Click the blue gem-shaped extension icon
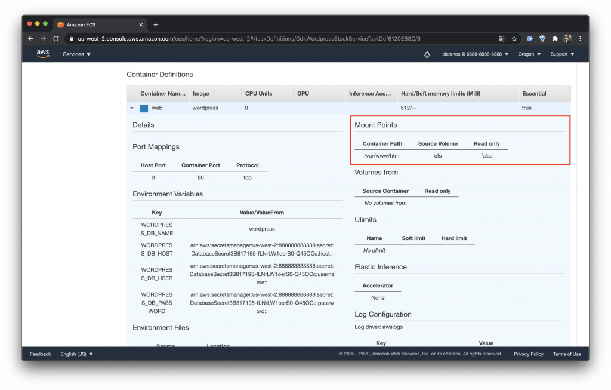Image resolution: width=611 pixels, height=390 pixels. tap(542, 39)
